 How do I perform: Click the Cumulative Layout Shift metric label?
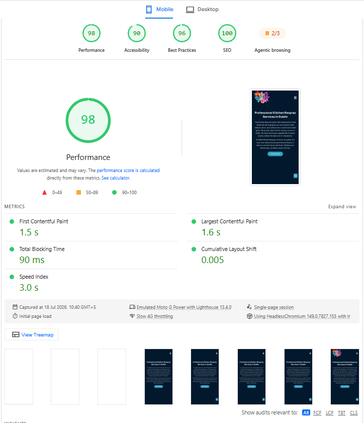tap(229, 249)
